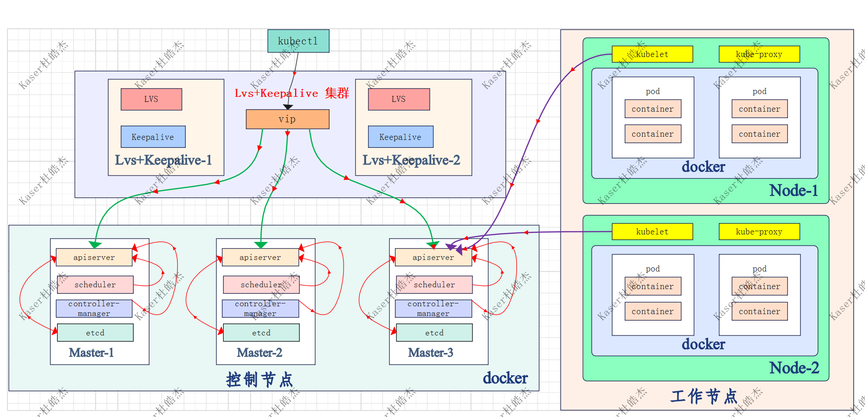
Task: Click the right 'pod' label in Node-1
Action: [x=760, y=91]
